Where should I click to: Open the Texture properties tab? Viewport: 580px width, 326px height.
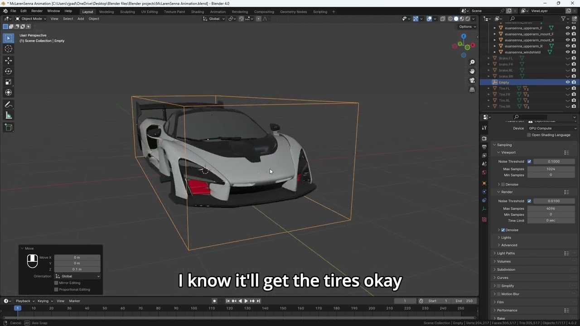[484, 220]
